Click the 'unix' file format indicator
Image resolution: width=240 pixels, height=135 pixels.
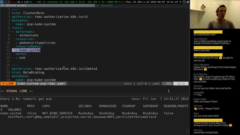pyautogui.click(x=127, y=84)
